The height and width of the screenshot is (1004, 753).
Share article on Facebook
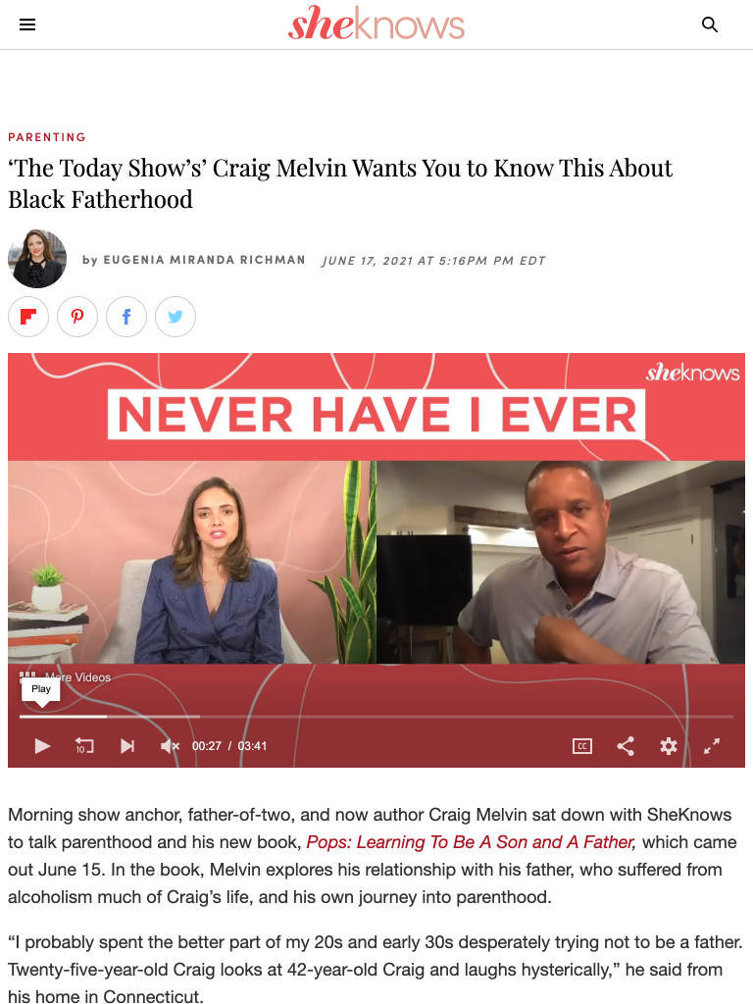click(126, 317)
